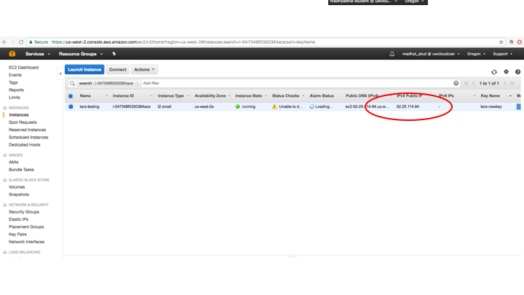Click the Launch Instance button
The width and height of the screenshot is (524, 295).
84,70
